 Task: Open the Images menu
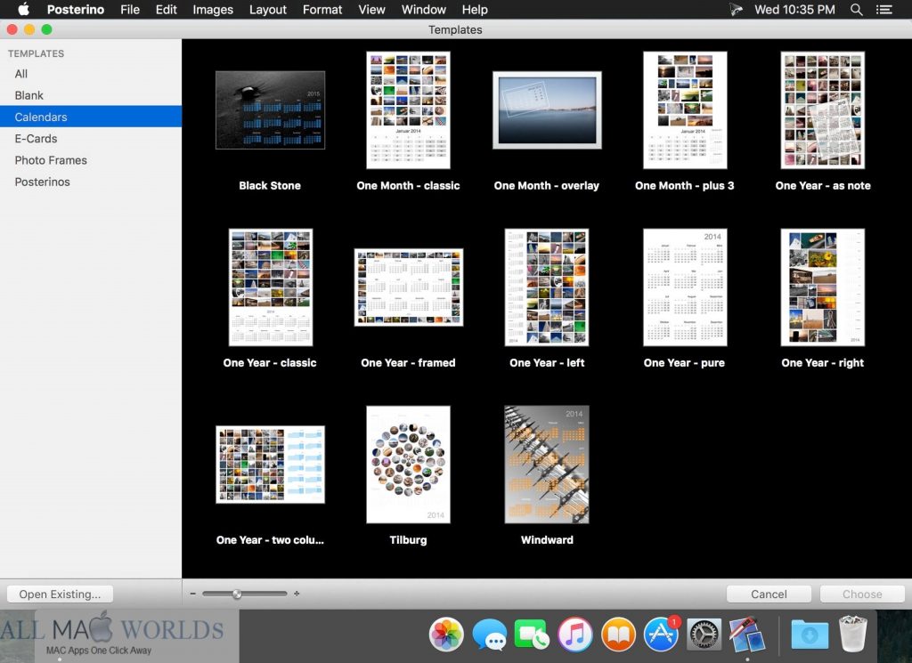click(213, 9)
